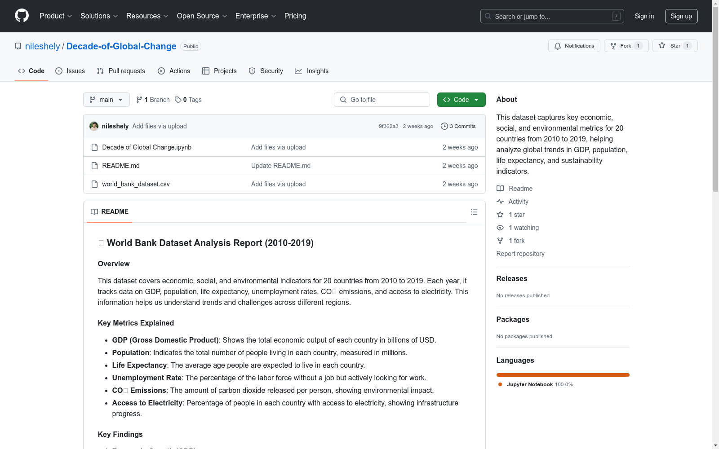Open the world_bank_dataset.csv file

[x=136, y=184]
